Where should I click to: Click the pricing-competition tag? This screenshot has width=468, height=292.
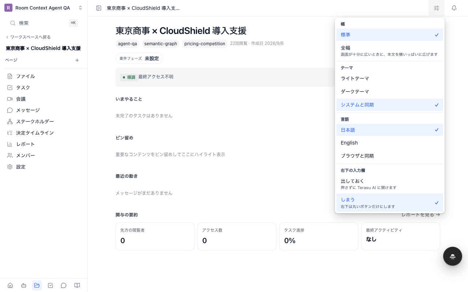(x=205, y=44)
